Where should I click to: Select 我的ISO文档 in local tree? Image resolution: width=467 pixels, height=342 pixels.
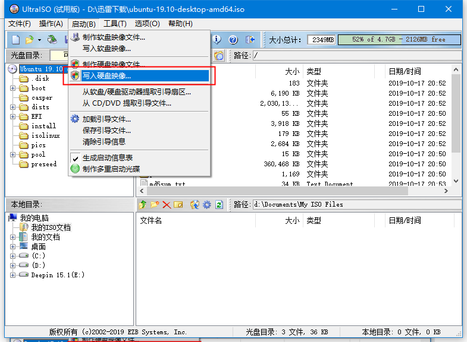[x=51, y=227]
